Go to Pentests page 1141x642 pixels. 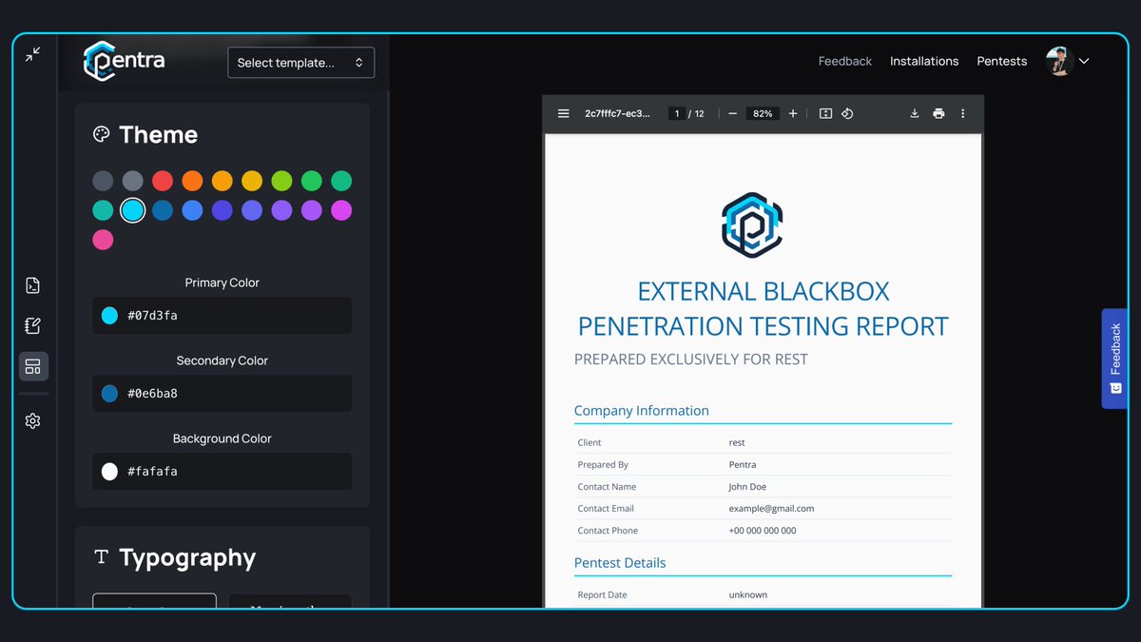tap(1002, 61)
